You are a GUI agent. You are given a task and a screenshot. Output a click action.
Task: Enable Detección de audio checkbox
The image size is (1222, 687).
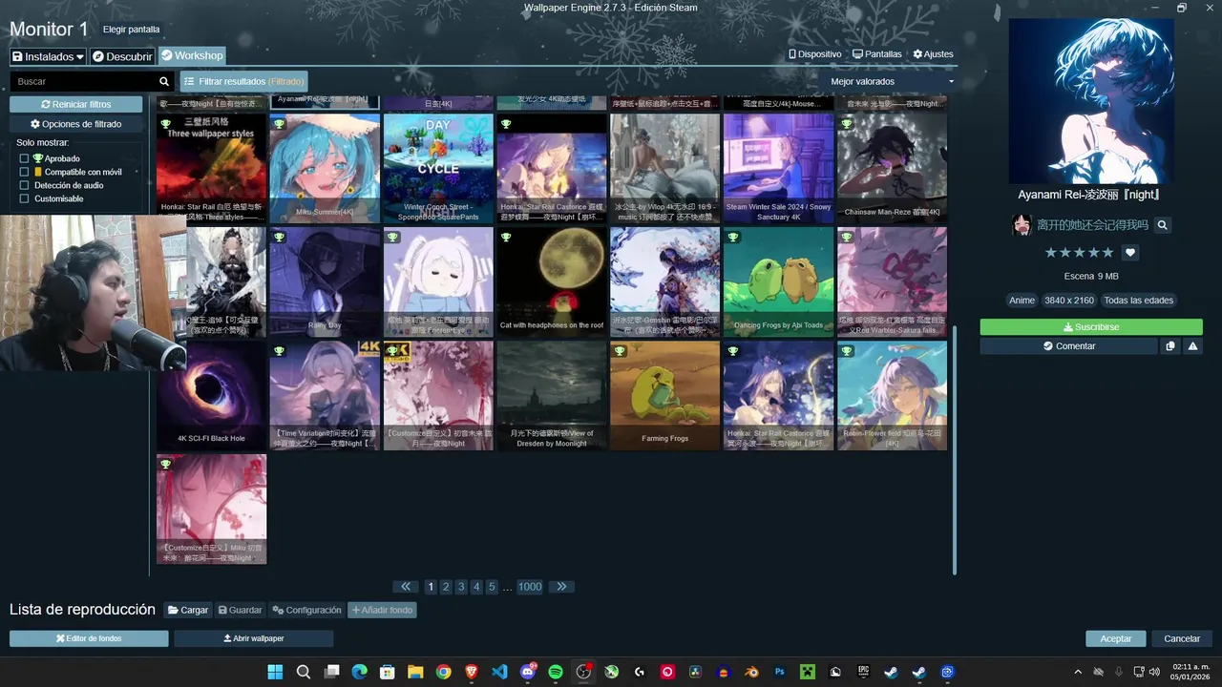point(25,185)
